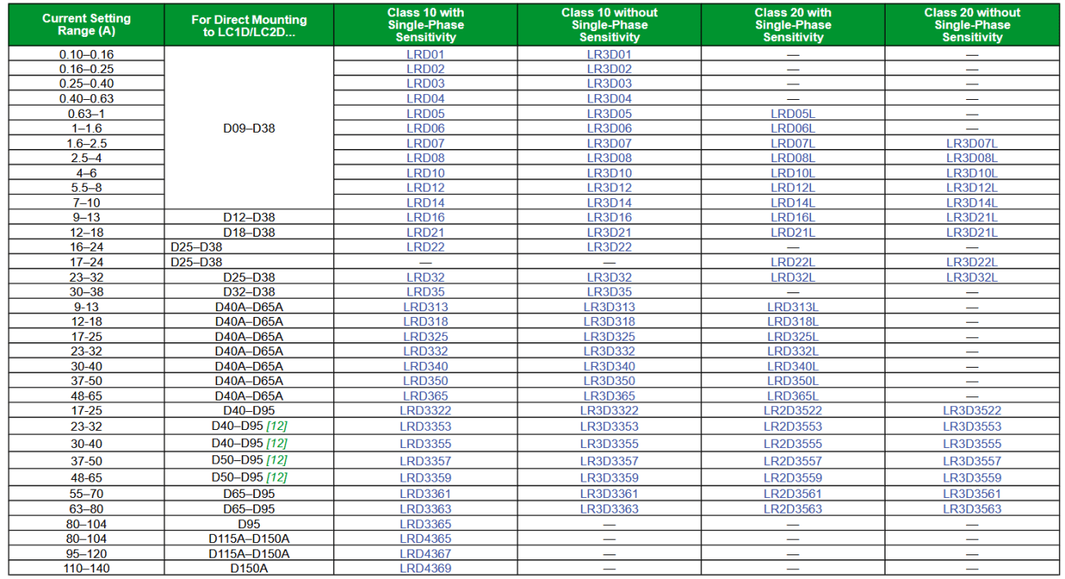Screen dimensions: 1065x579
Task: Open the LR3D02 part link
Action: pyautogui.click(x=609, y=70)
